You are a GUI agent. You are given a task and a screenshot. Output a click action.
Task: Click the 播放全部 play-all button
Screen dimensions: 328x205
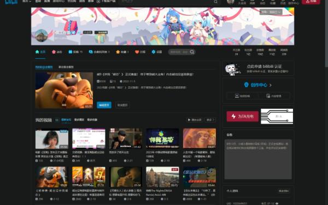pos(195,120)
